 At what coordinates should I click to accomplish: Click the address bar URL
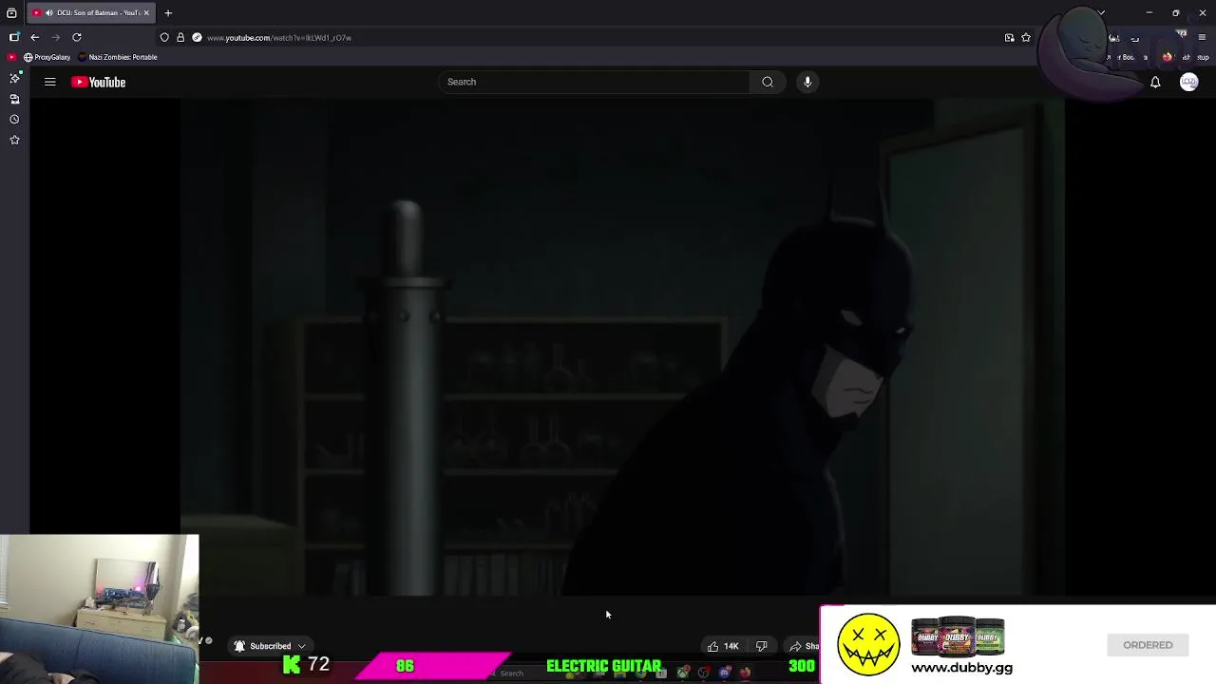(279, 38)
